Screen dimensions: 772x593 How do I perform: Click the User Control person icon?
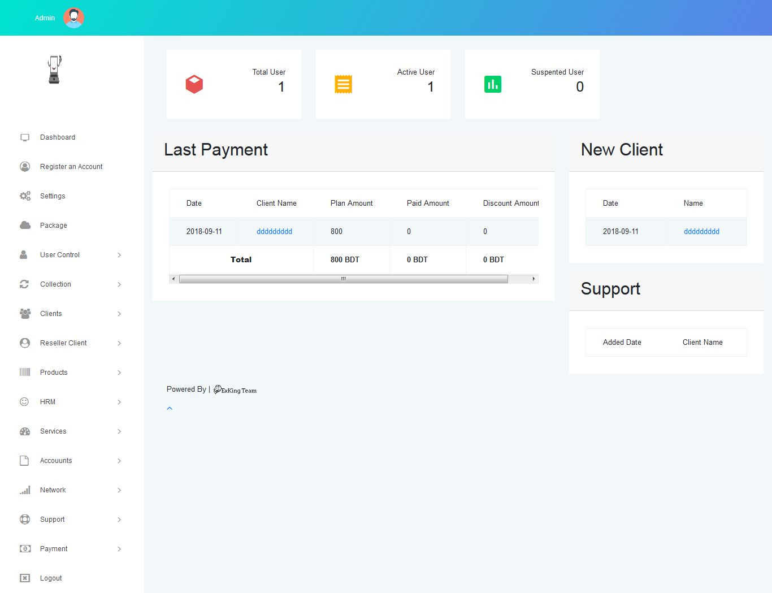click(24, 255)
